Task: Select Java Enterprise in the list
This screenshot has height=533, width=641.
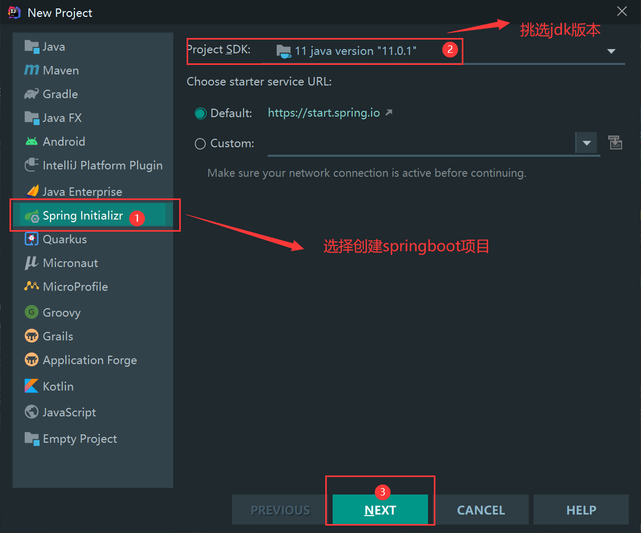Action: 82,192
